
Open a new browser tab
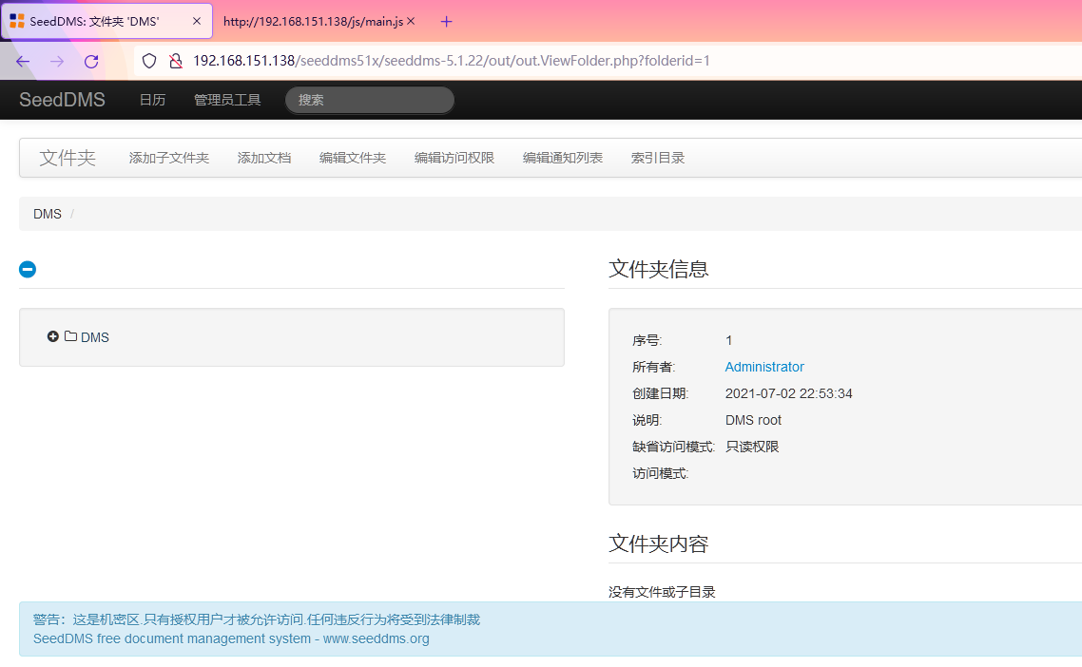click(447, 21)
